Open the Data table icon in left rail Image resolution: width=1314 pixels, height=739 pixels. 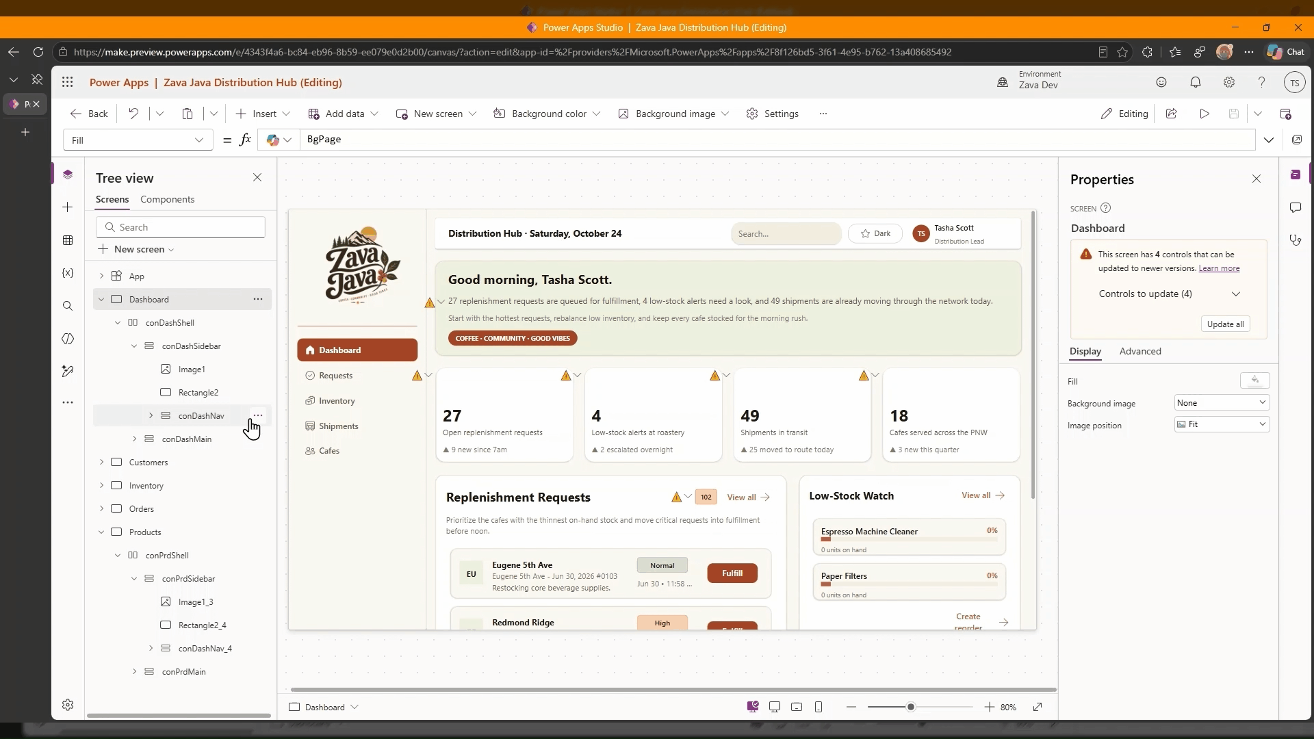coord(68,240)
